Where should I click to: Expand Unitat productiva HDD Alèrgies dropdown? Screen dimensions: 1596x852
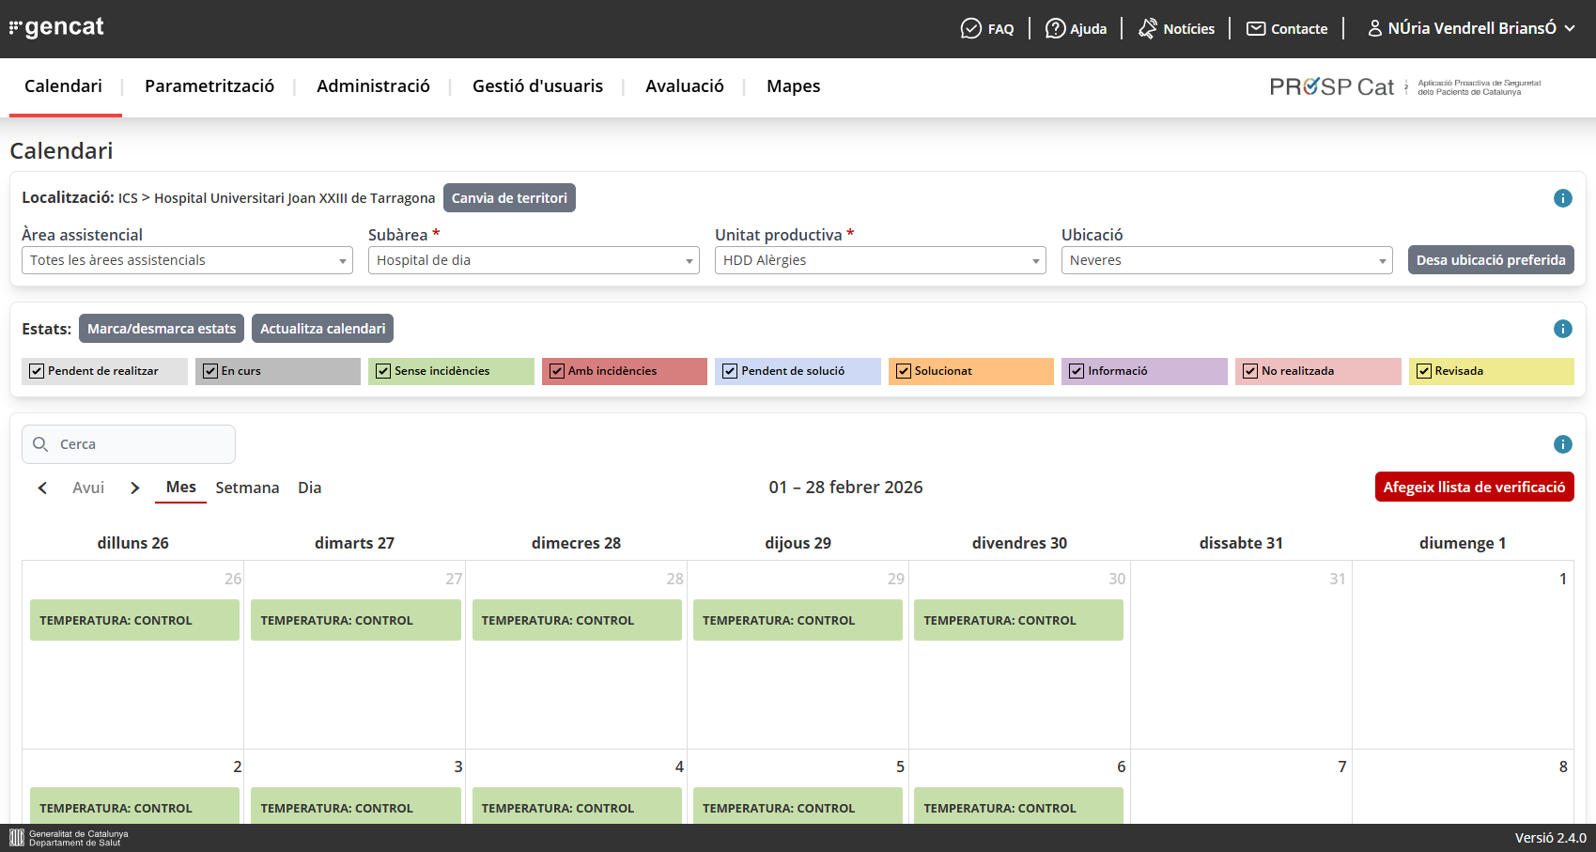click(880, 260)
